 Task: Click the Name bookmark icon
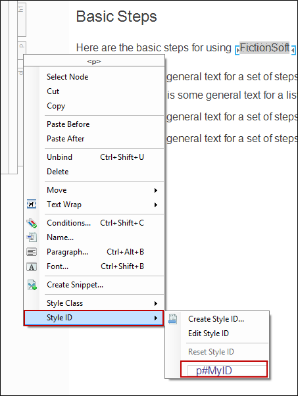point(32,237)
